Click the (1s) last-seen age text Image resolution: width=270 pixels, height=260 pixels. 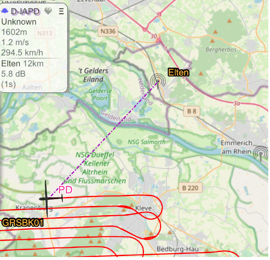point(9,84)
